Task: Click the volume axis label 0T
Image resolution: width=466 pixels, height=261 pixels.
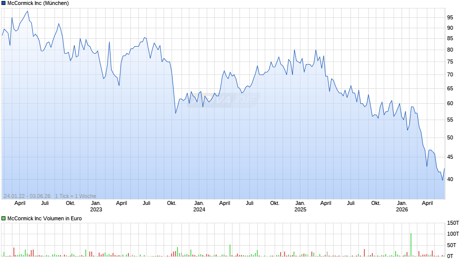Action: tap(450, 256)
